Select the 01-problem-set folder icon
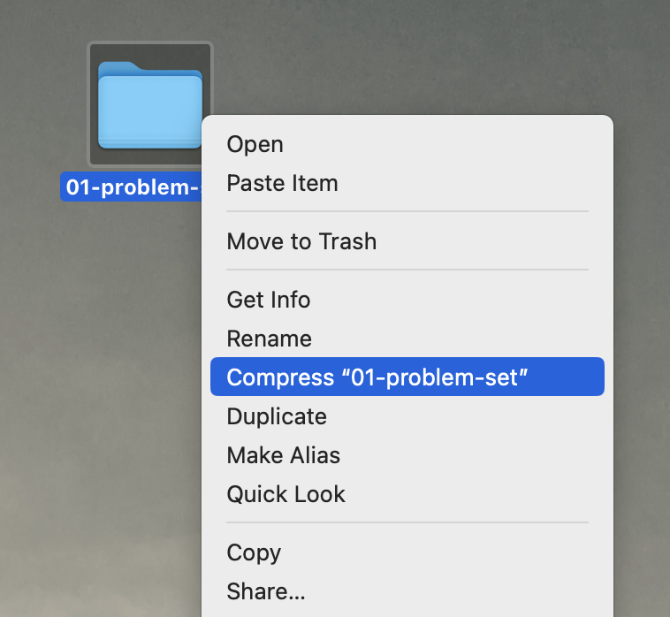Viewport: 670px width, 617px height. pos(149,105)
